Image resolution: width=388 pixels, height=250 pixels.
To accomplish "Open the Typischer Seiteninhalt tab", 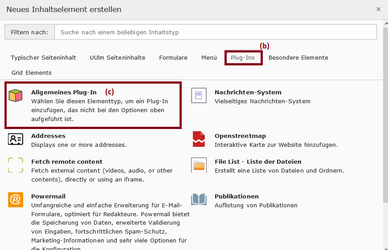I will click(43, 57).
